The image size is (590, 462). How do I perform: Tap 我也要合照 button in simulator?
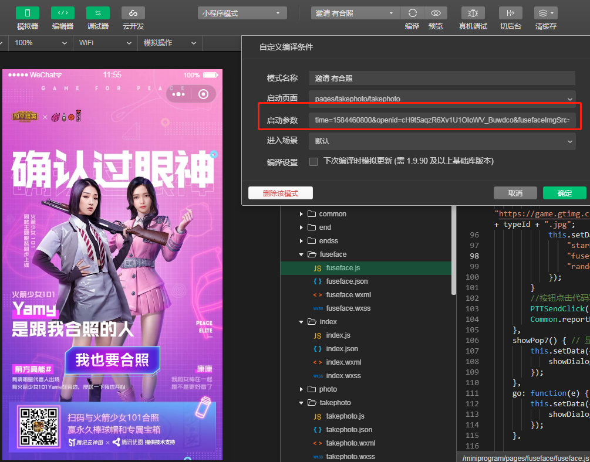click(113, 360)
